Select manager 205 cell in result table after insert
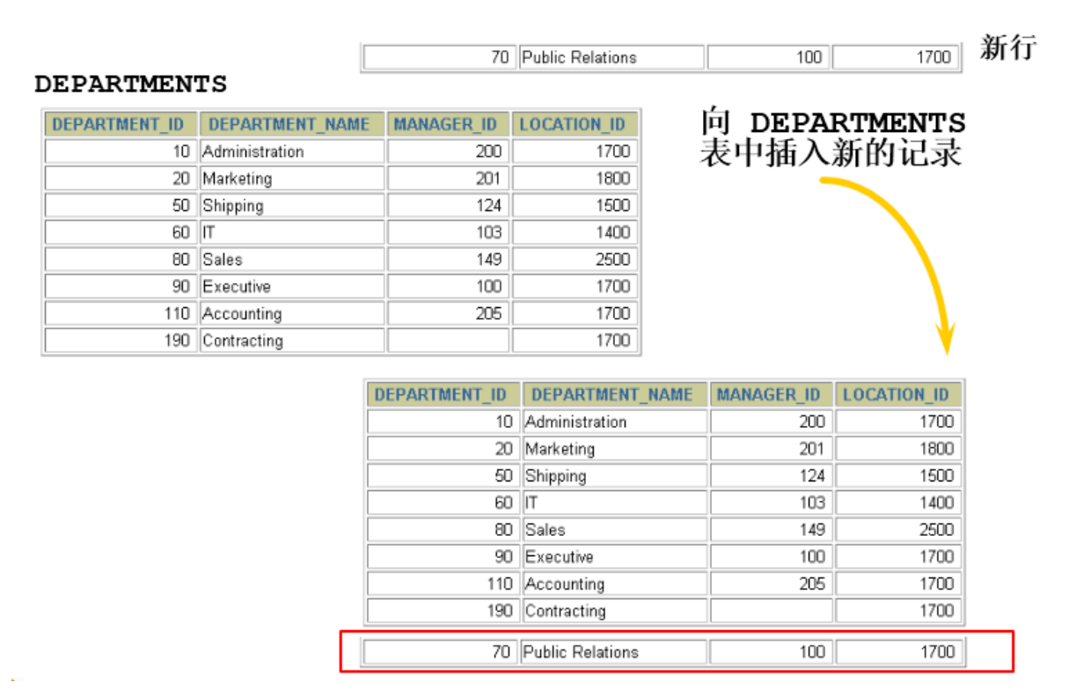The image size is (1076, 690). click(x=771, y=584)
